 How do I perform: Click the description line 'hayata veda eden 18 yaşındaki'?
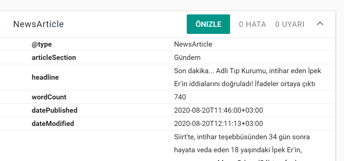237,150
